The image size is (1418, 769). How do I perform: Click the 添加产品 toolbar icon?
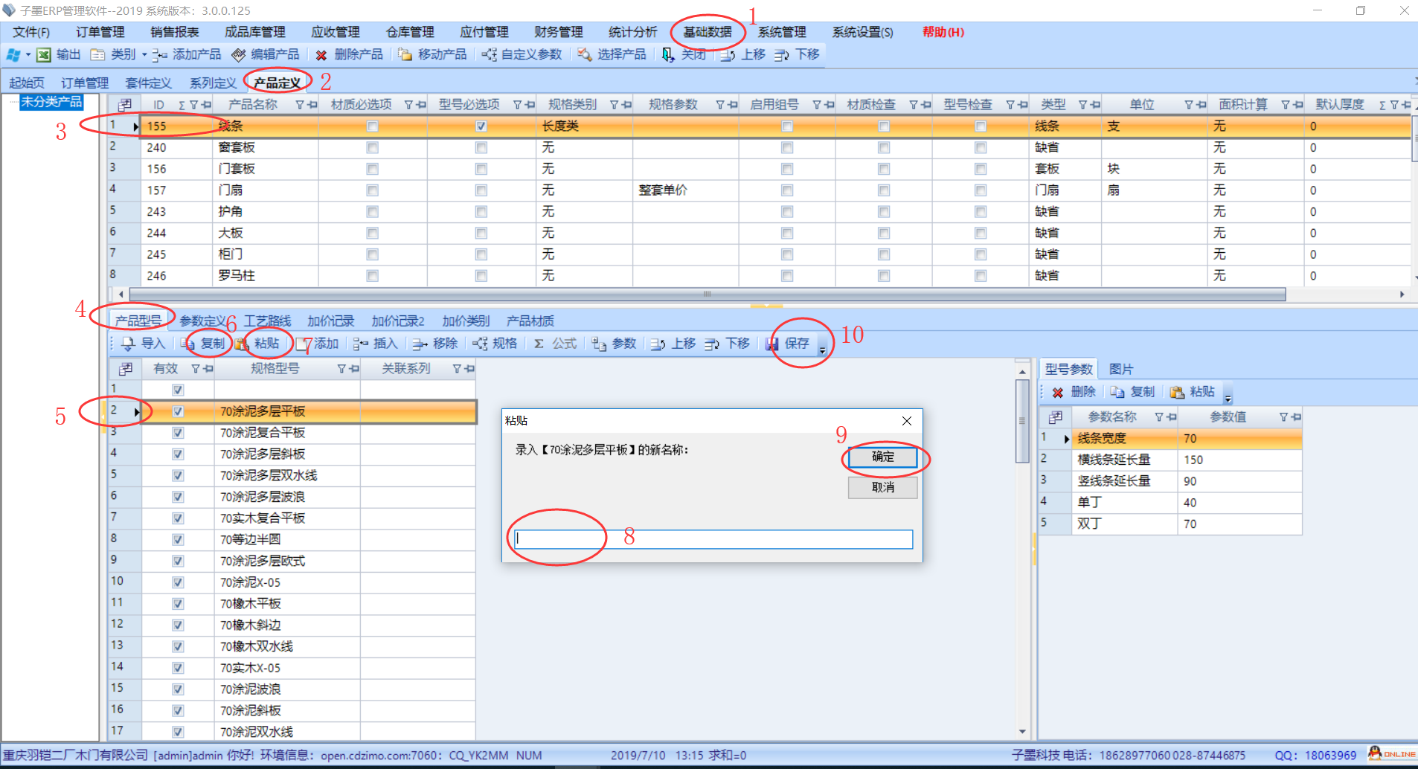tap(159, 55)
